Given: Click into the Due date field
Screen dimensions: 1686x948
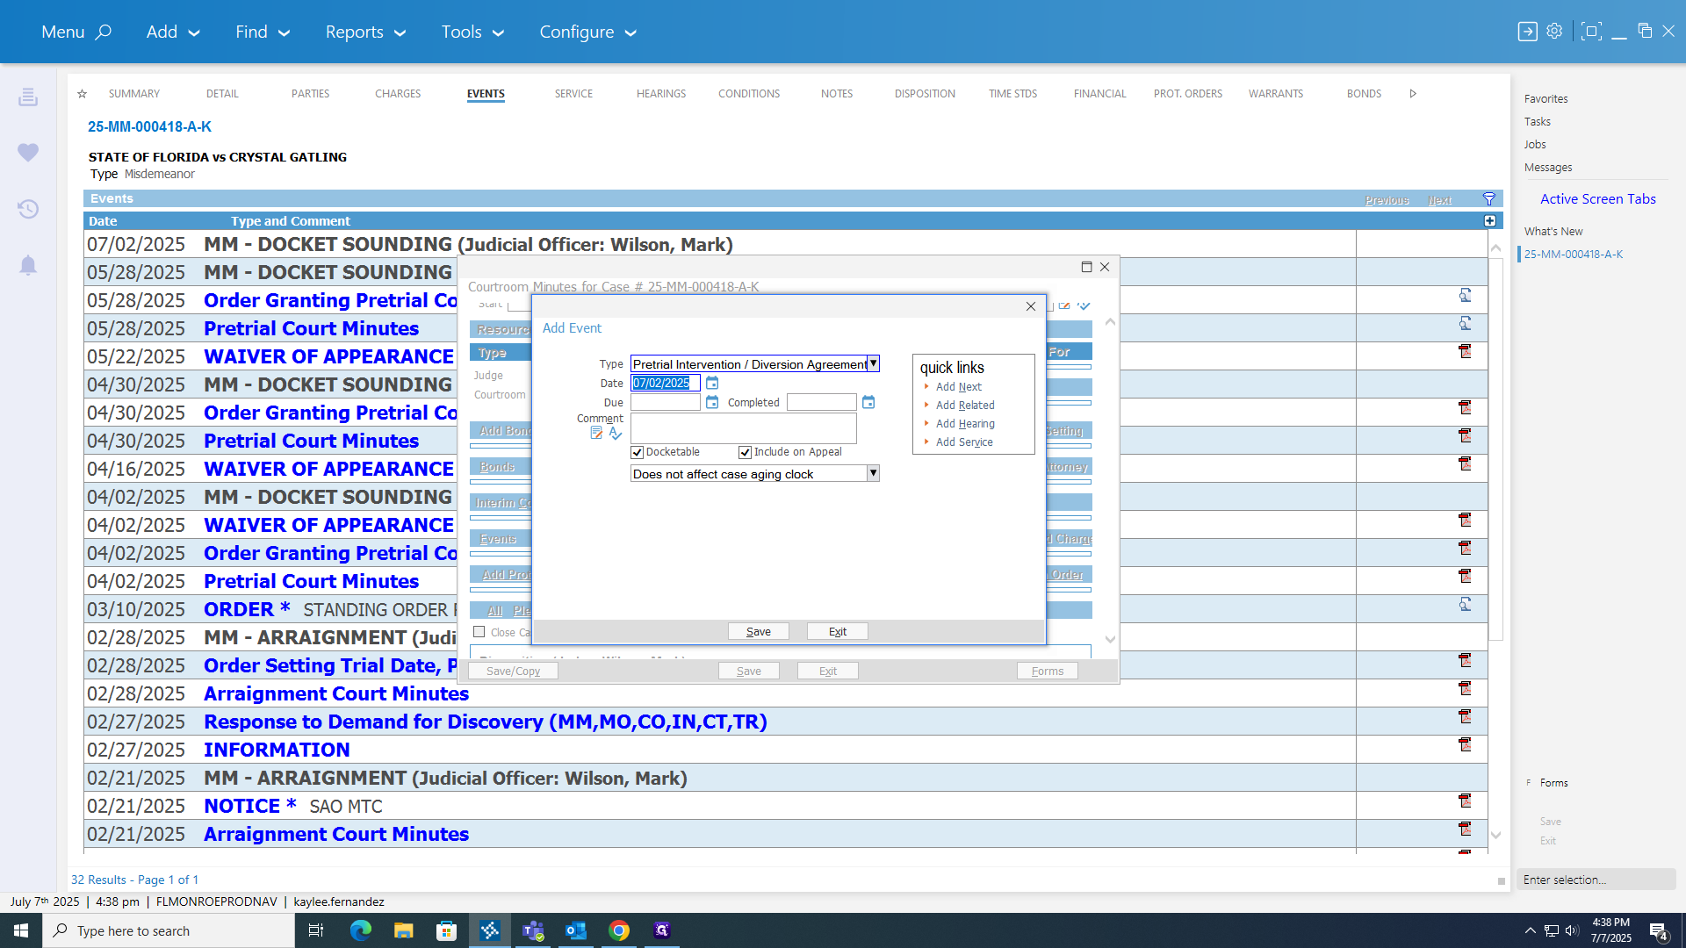Looking at the screenshot, I should click(x=666, y=403).
